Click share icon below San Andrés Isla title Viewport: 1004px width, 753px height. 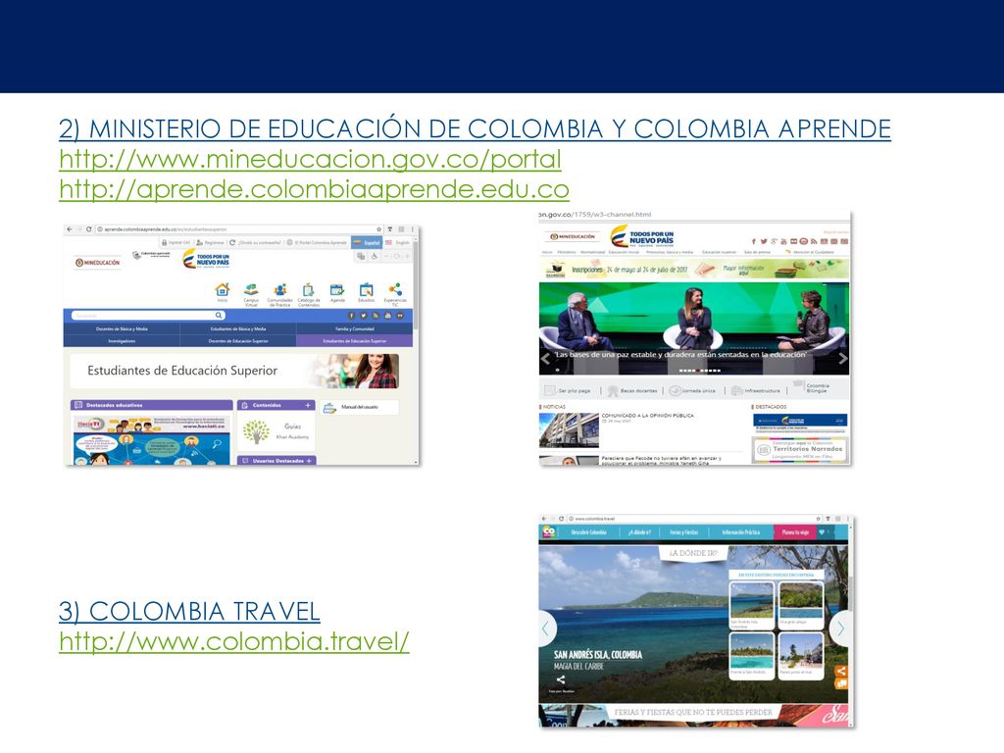(x=560, y=680)
